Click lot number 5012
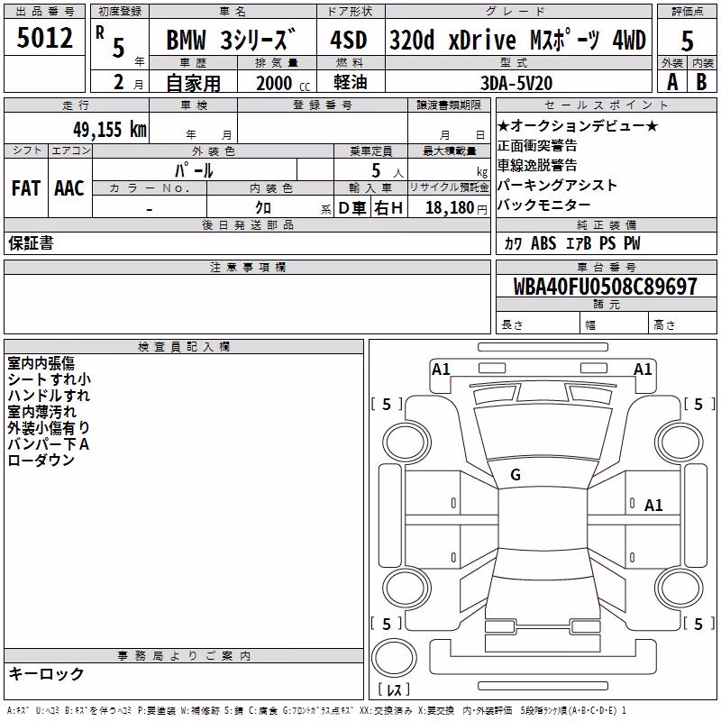721x721 pixels. [44, 38]
